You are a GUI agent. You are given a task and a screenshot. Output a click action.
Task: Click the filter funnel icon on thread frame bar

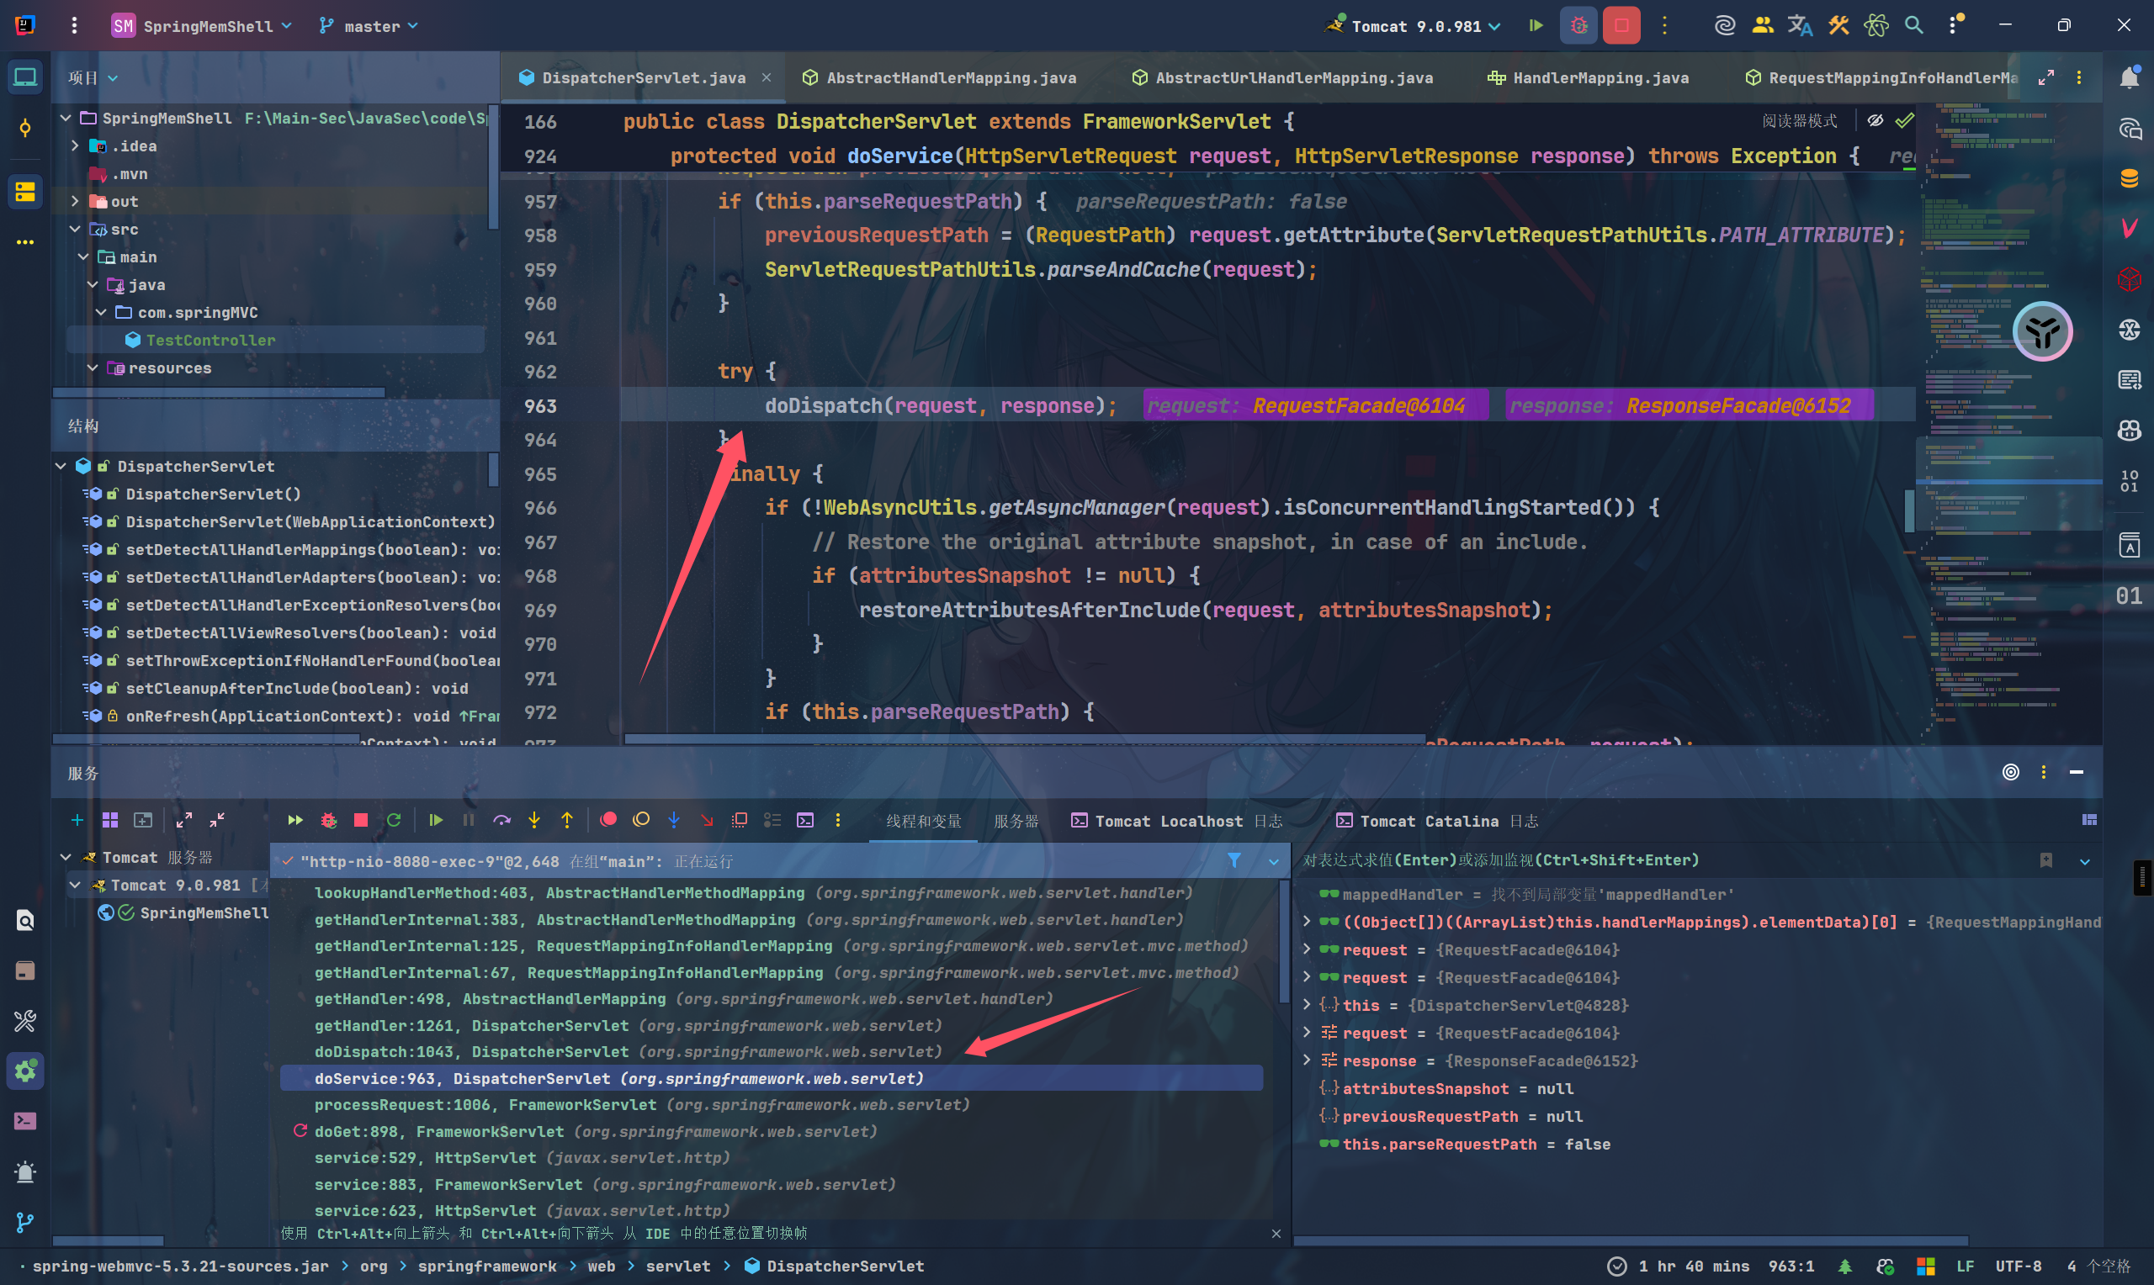pos(1234,860)
